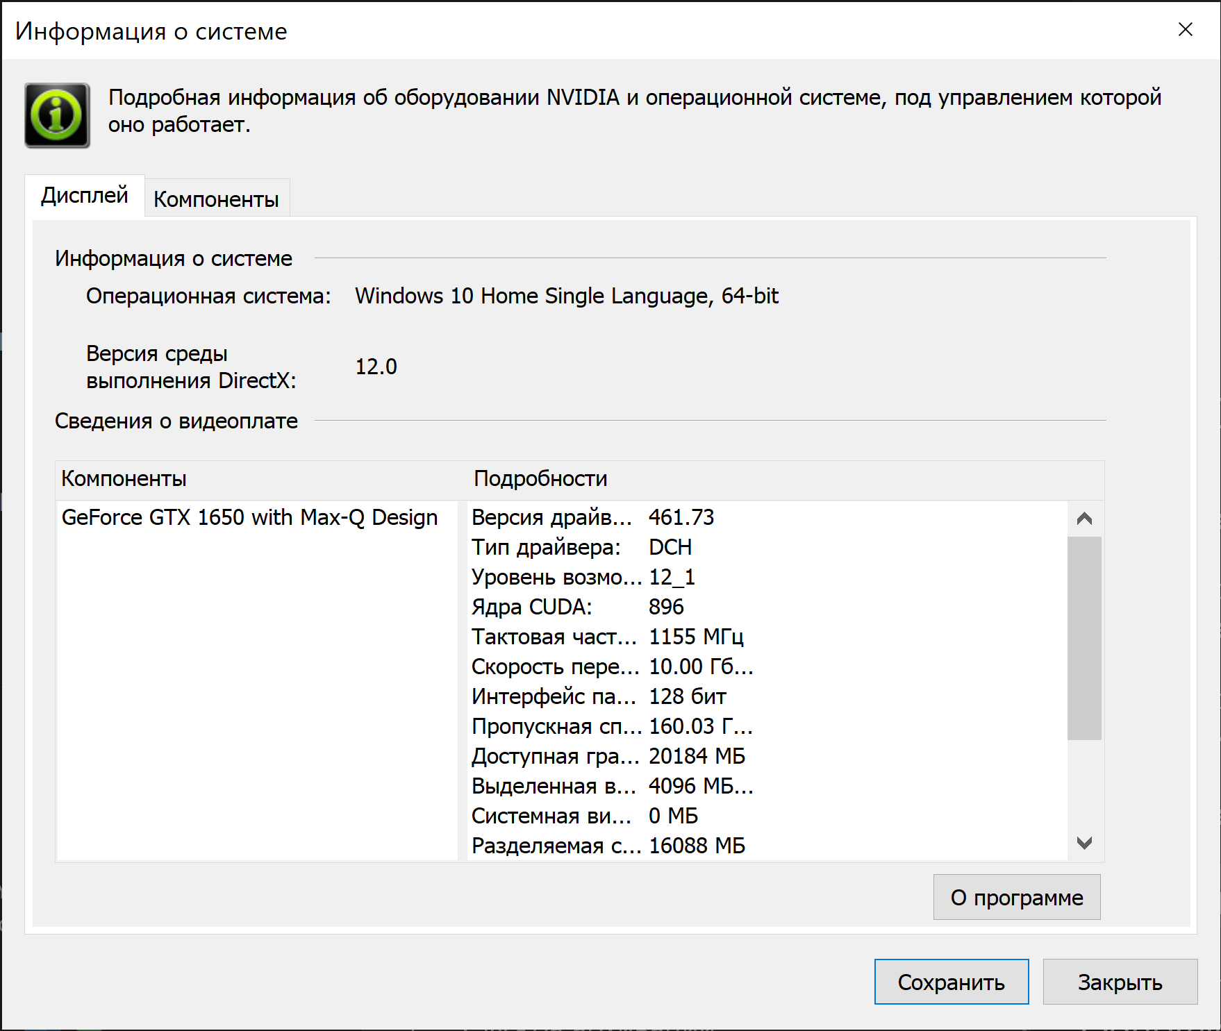Image resolution: width=1221 pixels, height=1031 pixels.
Task: Click the О программе button
Action: tap(1017, 897)
